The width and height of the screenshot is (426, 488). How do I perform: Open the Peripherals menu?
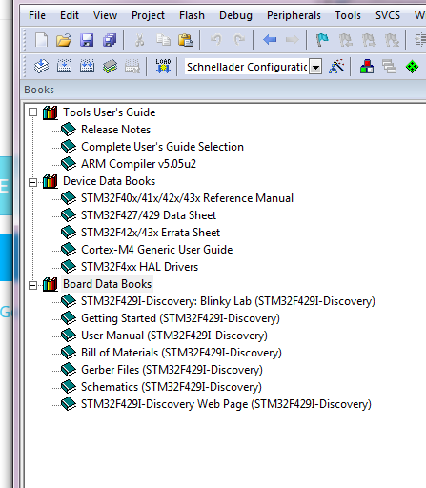point(294,15)
